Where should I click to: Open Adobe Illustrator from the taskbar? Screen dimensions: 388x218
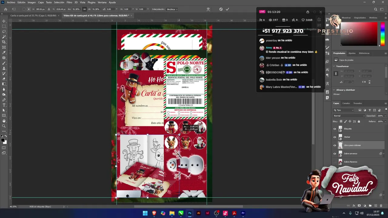click(199, 213)
